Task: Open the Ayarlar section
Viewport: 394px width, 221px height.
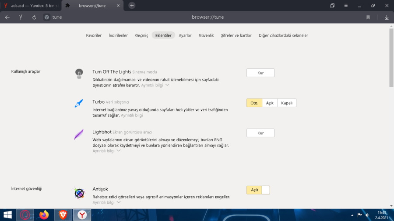Action: point(185,36)
